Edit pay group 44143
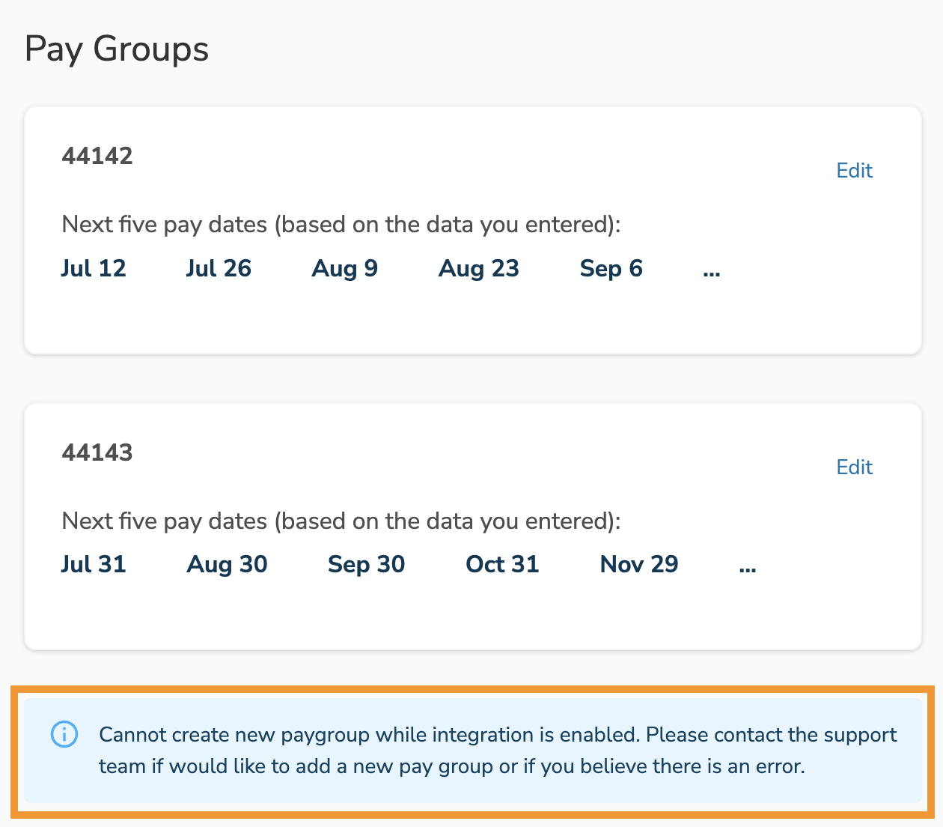Viewport: 943px width, 827px height. [854, 467]
